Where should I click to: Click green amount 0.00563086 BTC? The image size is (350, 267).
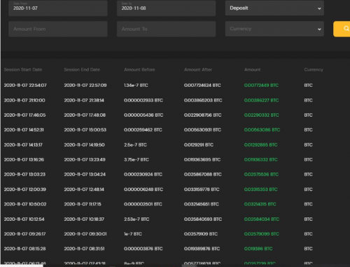(x=262, y=130)
